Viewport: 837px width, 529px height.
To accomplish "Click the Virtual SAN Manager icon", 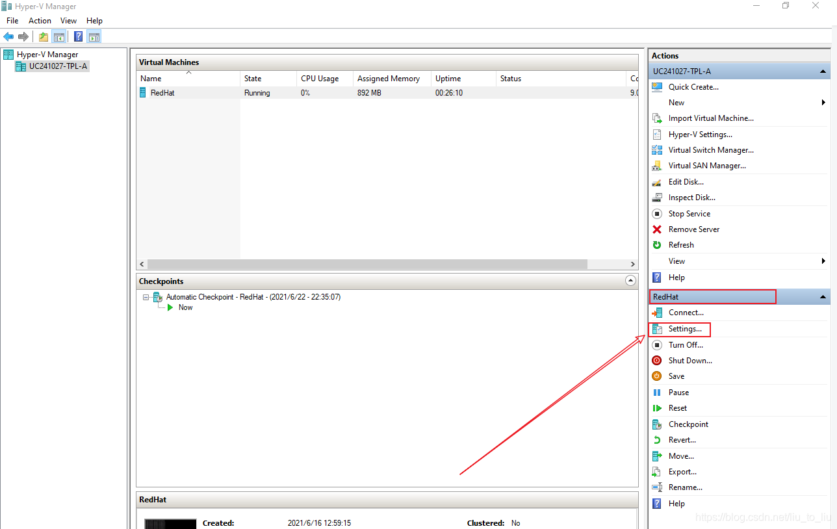I will (x=657, y=166).
